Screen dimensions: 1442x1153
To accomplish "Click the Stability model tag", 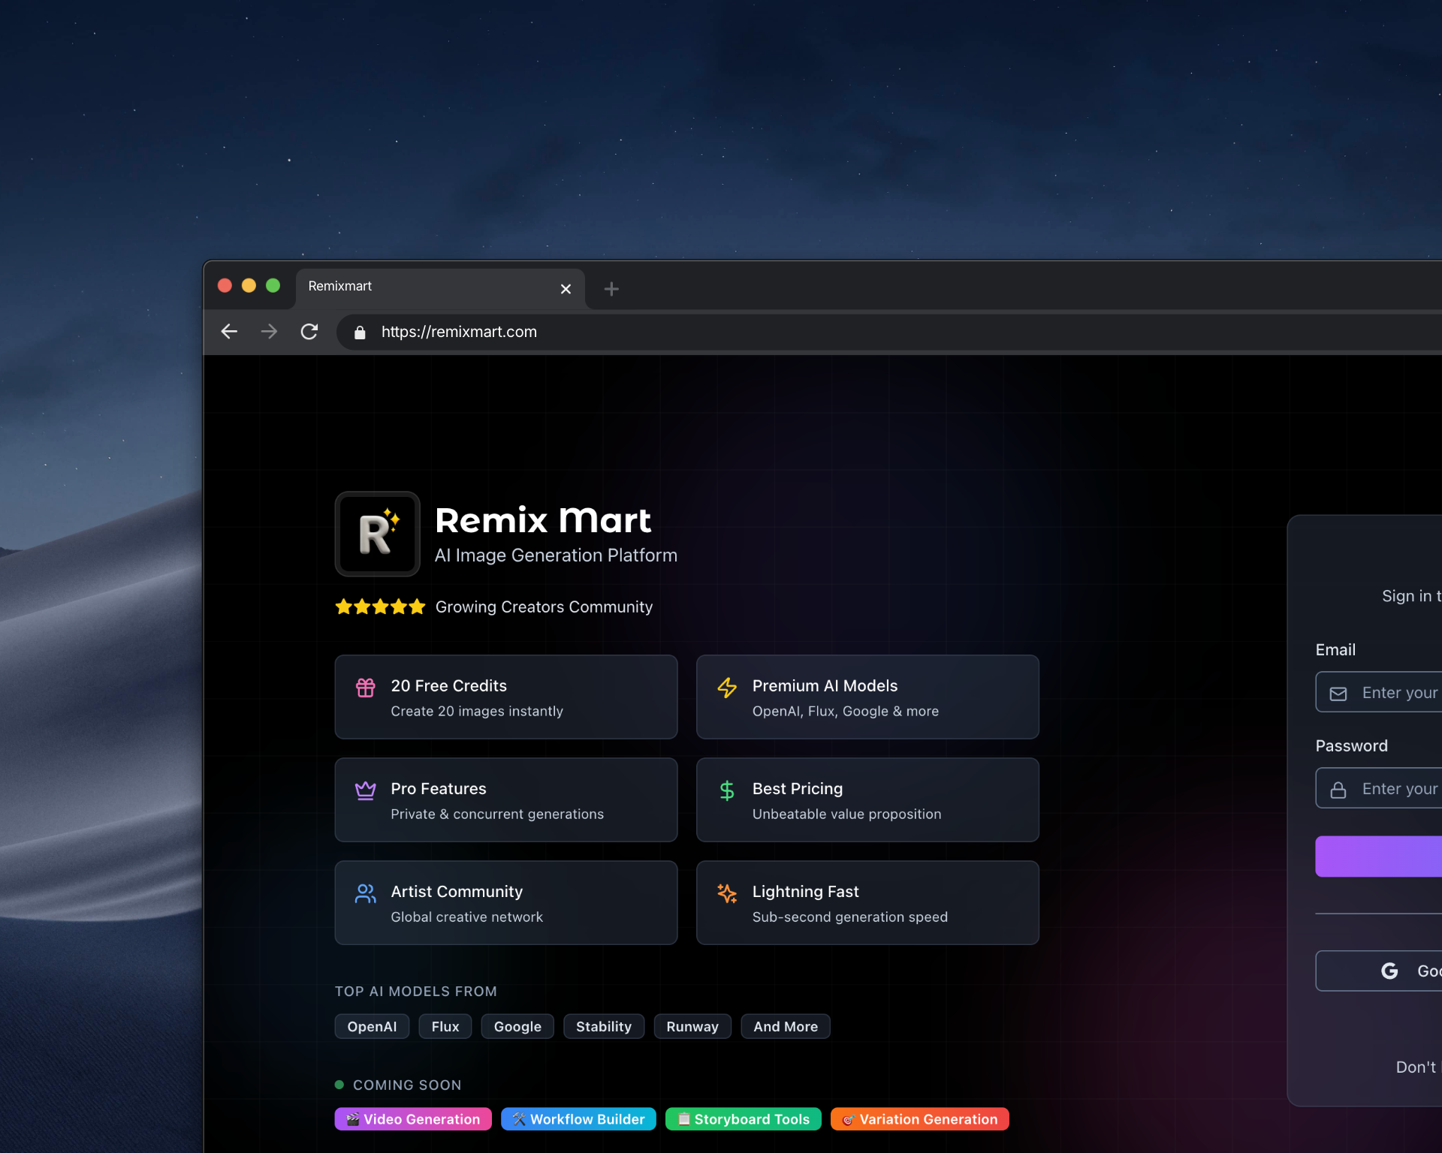I will click(604, 1026).
